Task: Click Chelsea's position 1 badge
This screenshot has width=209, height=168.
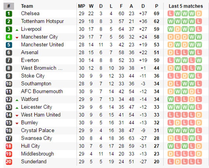Action: pos(9,14)
